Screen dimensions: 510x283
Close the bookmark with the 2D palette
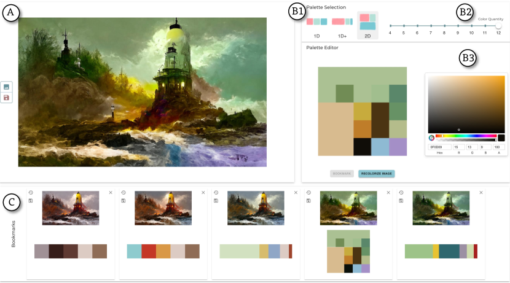coord(388,193)
